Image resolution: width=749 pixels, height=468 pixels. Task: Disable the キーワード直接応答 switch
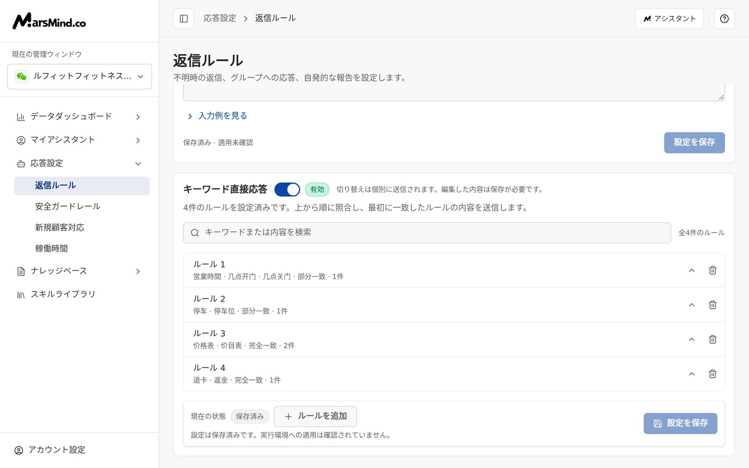(x=287, y=190)
